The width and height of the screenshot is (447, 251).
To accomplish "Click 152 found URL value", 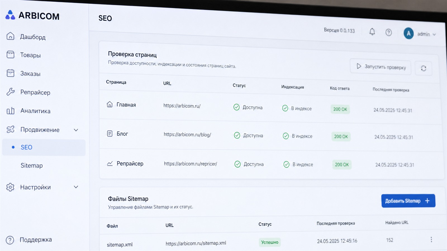I will (x=390, y=240).
